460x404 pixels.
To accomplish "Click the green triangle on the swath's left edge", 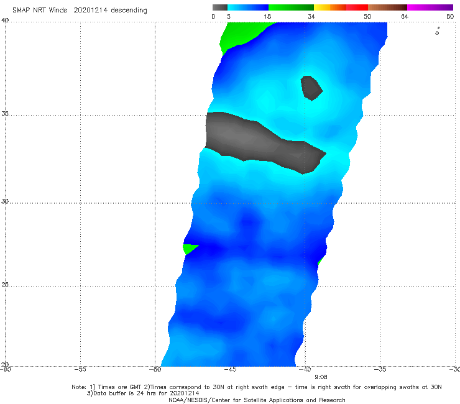I will pos(189,249).
